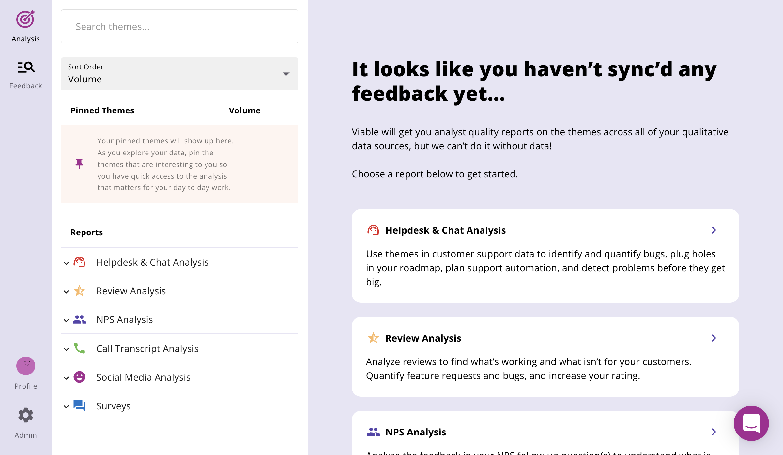Click the blue chat icon for Surveys

click(x=79, y=406)
